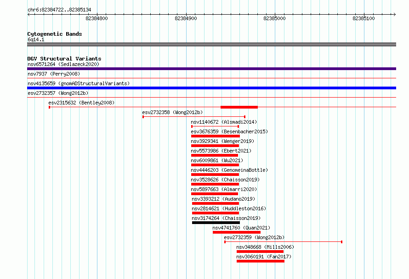
Task: Open esv2732358 (Wong2012b) variant label
Action: (x=172, y=112)
